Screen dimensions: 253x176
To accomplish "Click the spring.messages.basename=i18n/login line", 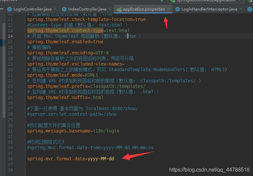I will [x=73, y=131].
